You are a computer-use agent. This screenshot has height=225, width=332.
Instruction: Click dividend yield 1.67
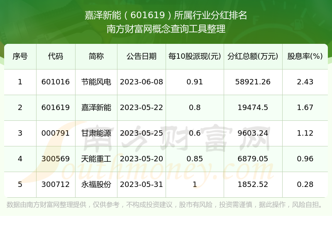pyautogui.click(x=305, y=108)
